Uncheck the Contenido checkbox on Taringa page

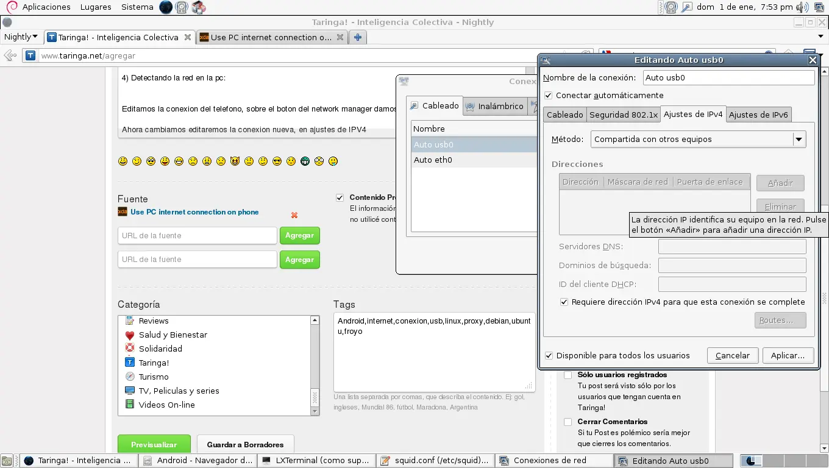tap(340, 197)
